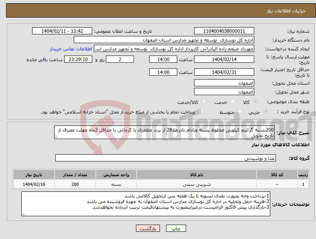316x239 pixels.
Task: Click the طبقه بندی موضوعی label
Action: [x=288, y=102]
